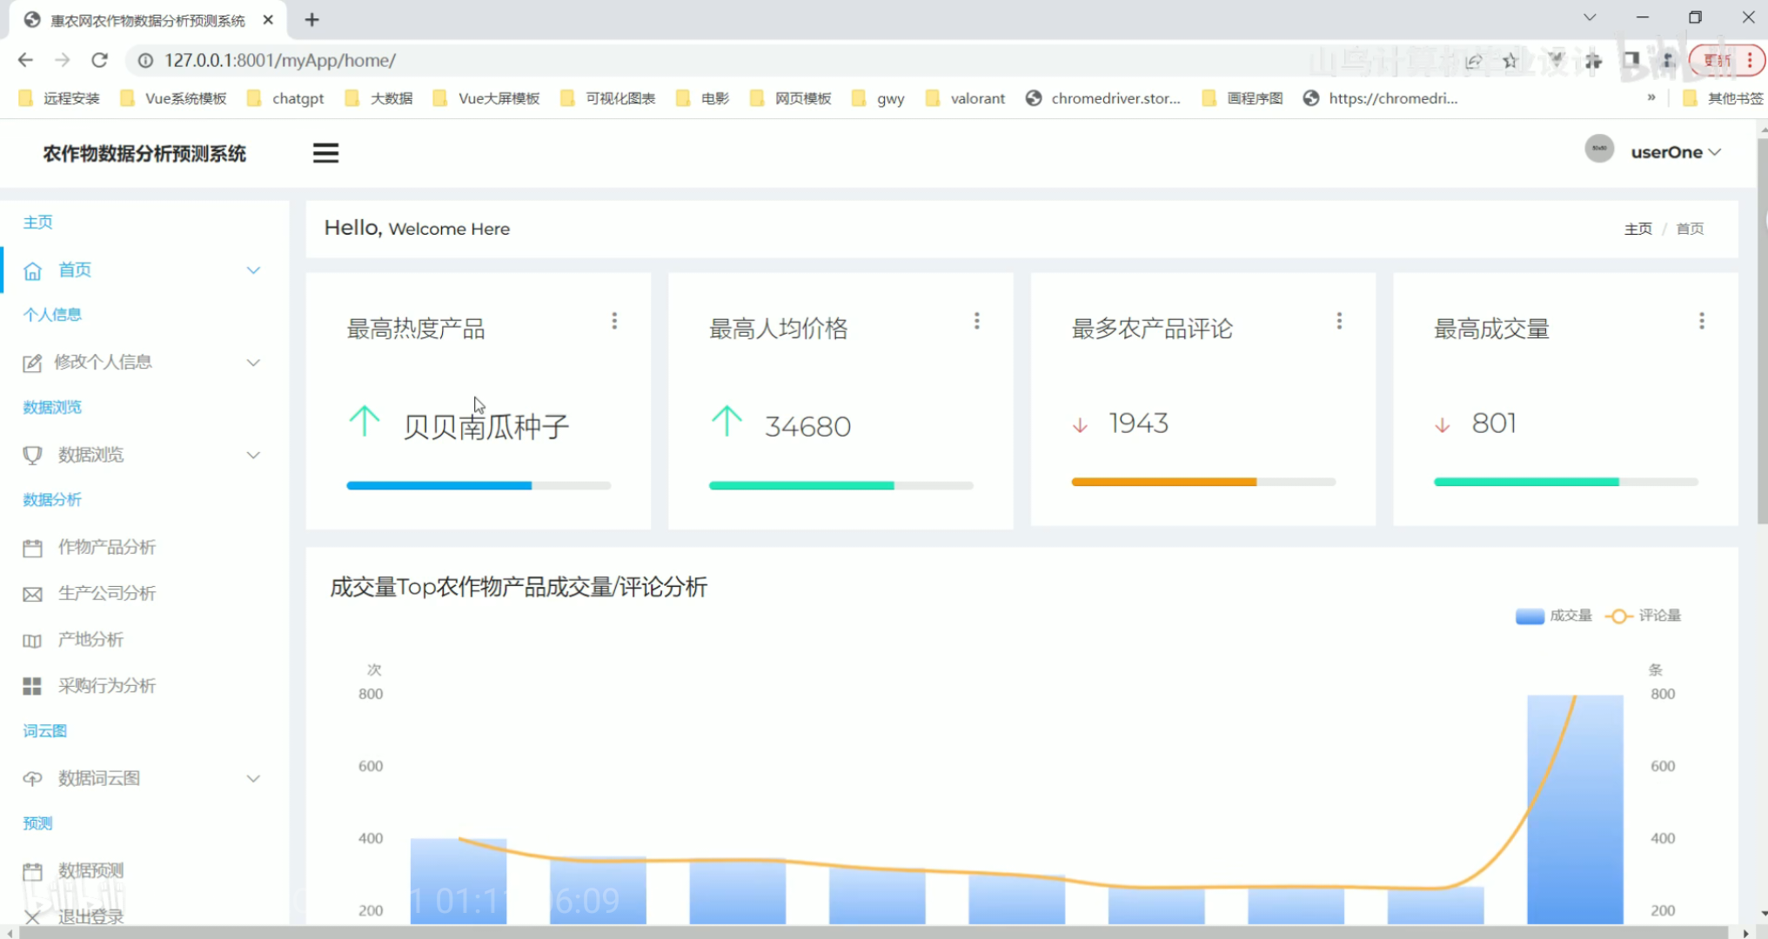The width and height of the screenshot is (1768, 939).
Task: Click the blue progress bar under 贝贝南瓜种子
Action: point(439,485)
